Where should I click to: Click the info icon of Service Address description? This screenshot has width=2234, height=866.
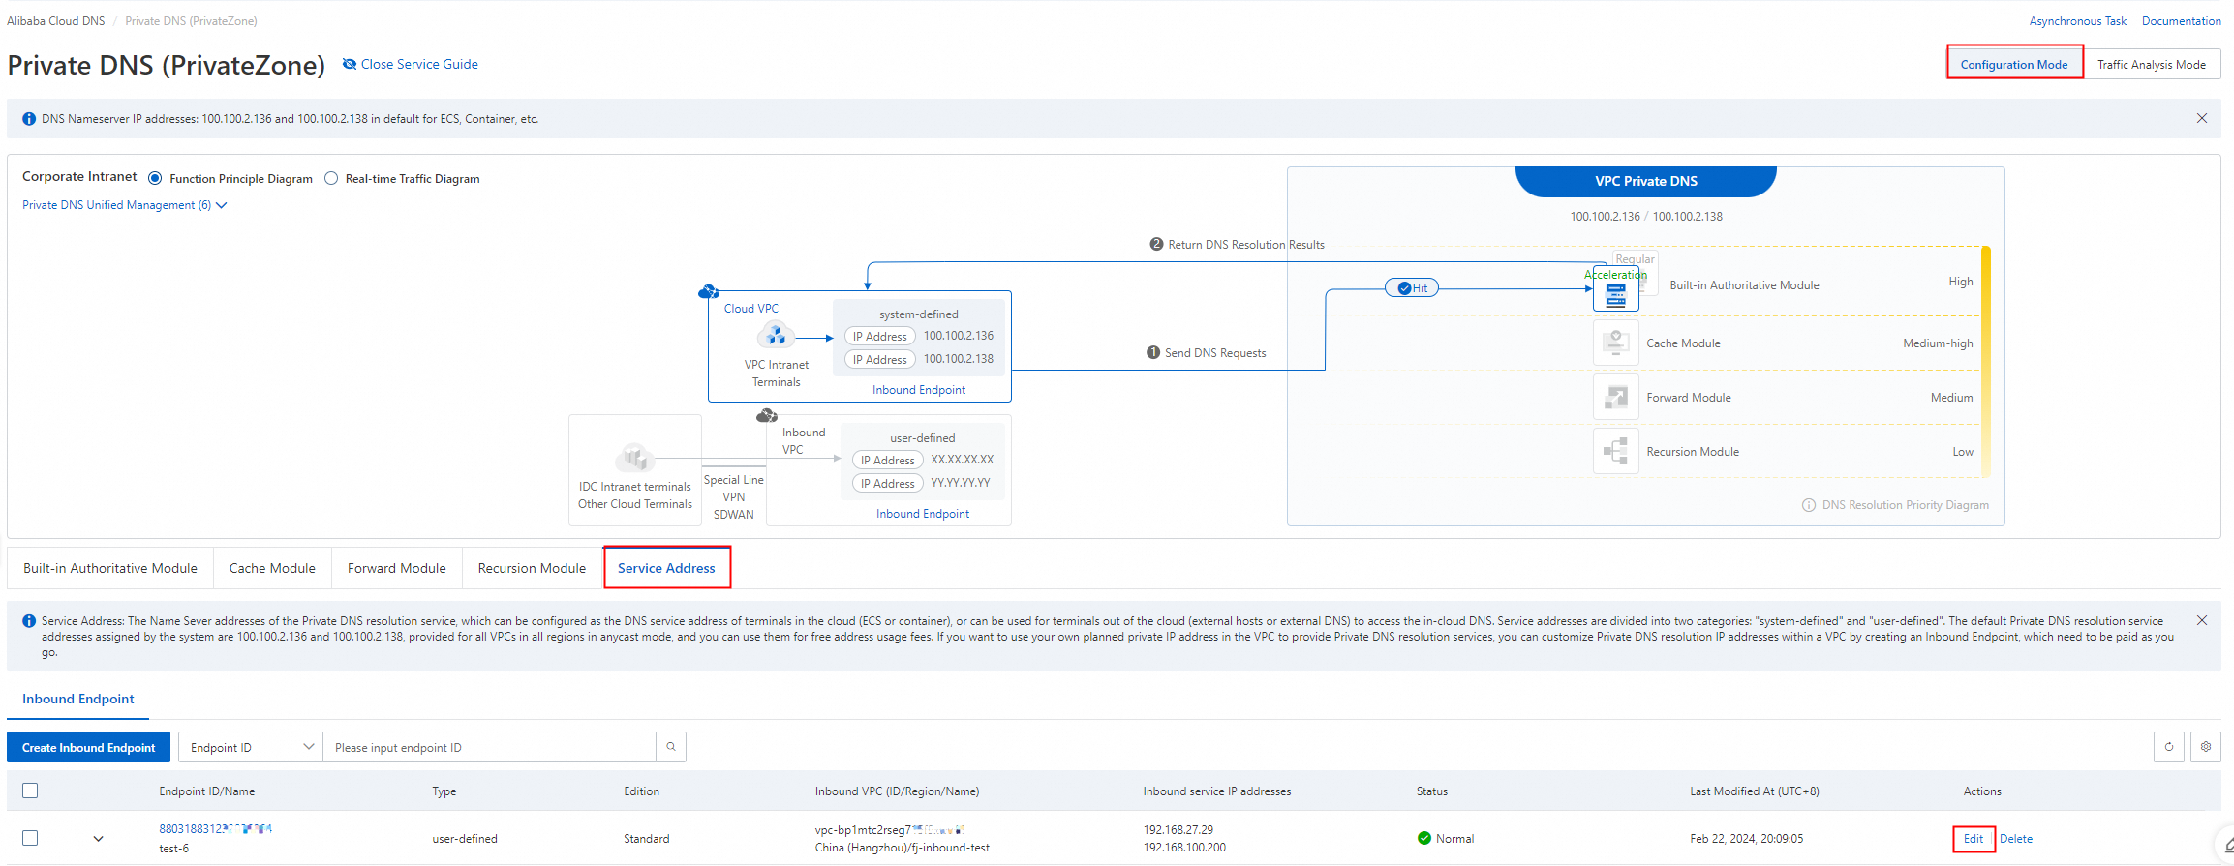29,621
